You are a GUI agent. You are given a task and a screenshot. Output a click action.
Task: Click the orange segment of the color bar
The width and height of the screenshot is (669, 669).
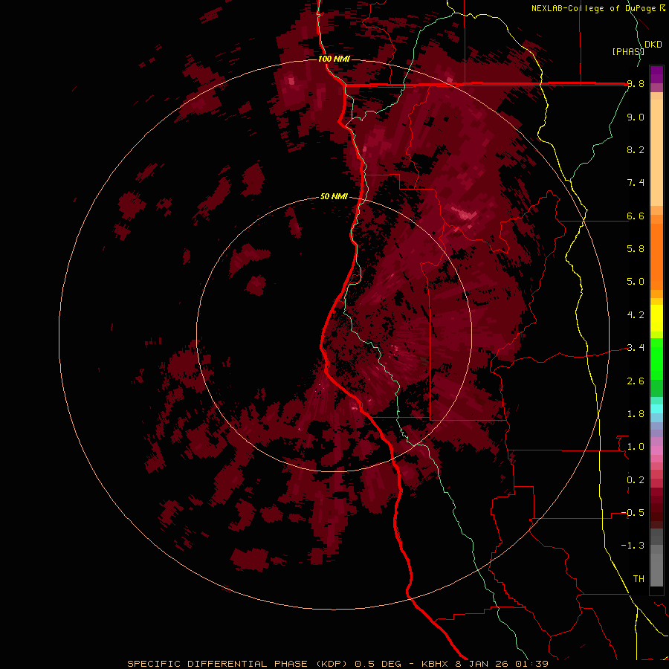click(656, 256)
